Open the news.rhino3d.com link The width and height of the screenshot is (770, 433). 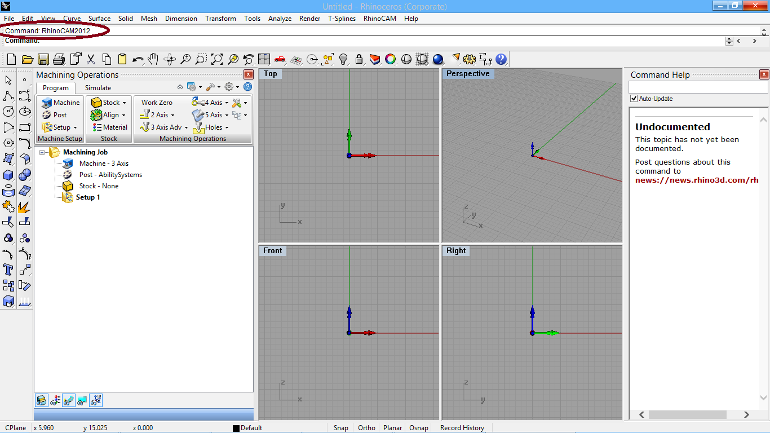click(697, 180)
